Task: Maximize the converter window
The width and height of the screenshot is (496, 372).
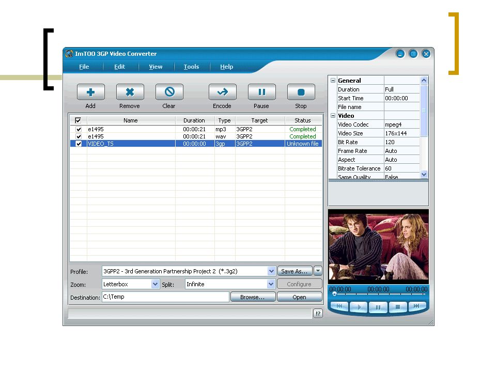Action: tap(413, 54)
